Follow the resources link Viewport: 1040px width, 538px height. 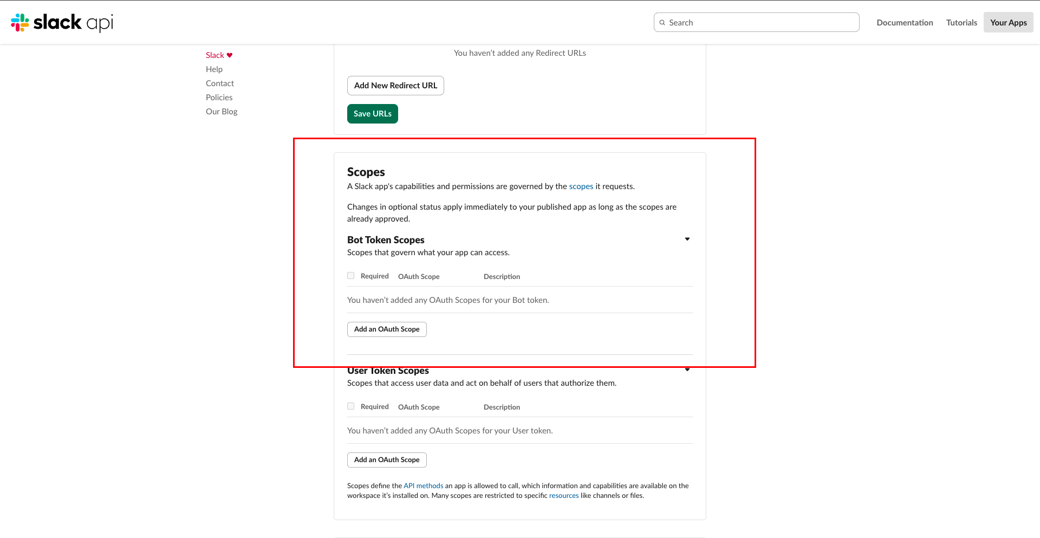pyautogui.click(x=564, y=496)
